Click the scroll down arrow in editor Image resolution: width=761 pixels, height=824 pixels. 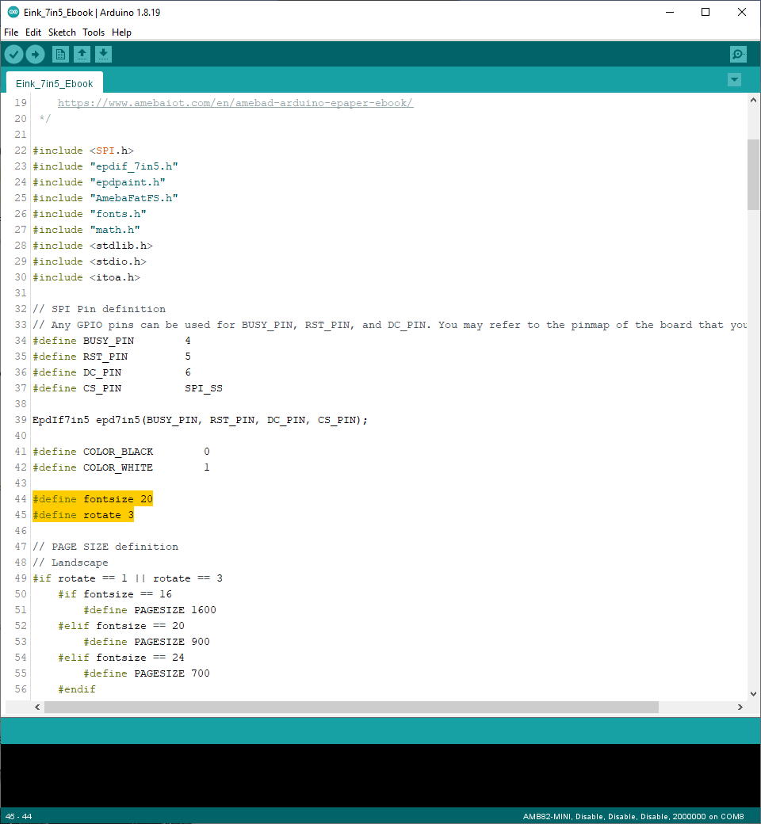[753, 694]
